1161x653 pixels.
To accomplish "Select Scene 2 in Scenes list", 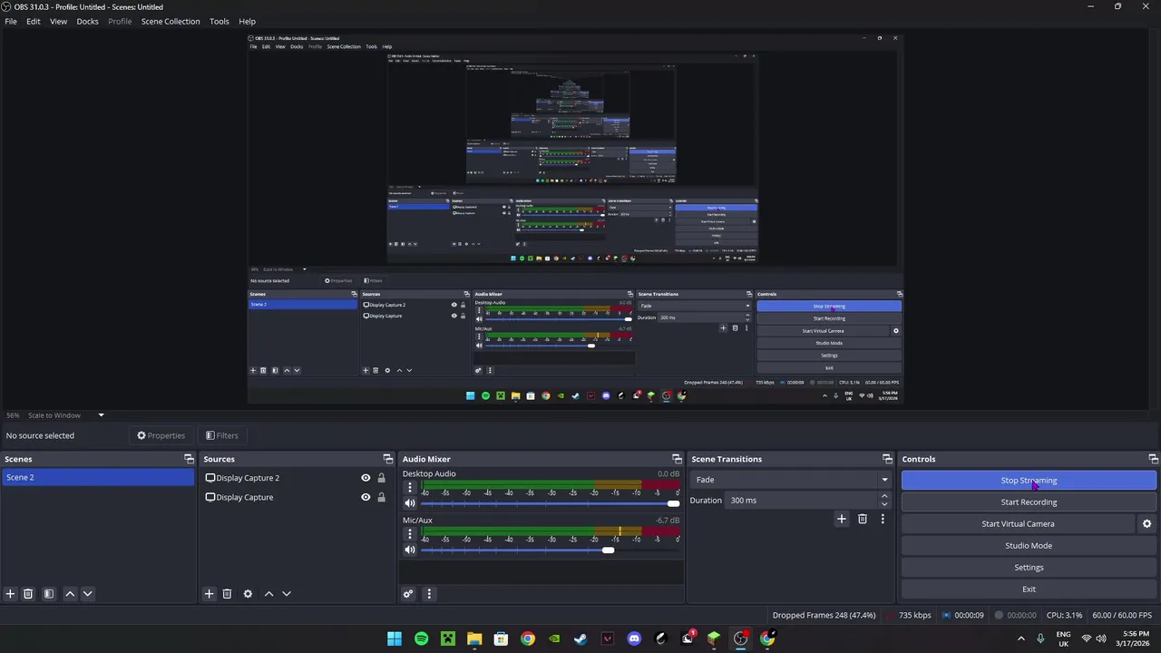I will (98, 478).
